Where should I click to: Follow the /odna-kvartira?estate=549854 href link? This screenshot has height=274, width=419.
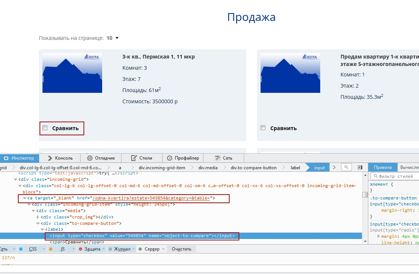click(151, 198)
